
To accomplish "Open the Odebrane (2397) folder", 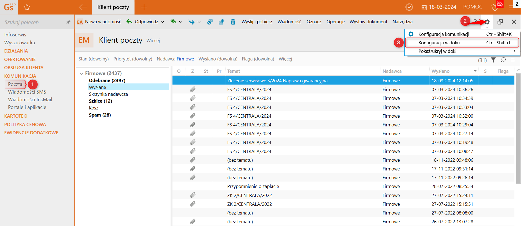I will pyautogui.click(x=107, y=80).
